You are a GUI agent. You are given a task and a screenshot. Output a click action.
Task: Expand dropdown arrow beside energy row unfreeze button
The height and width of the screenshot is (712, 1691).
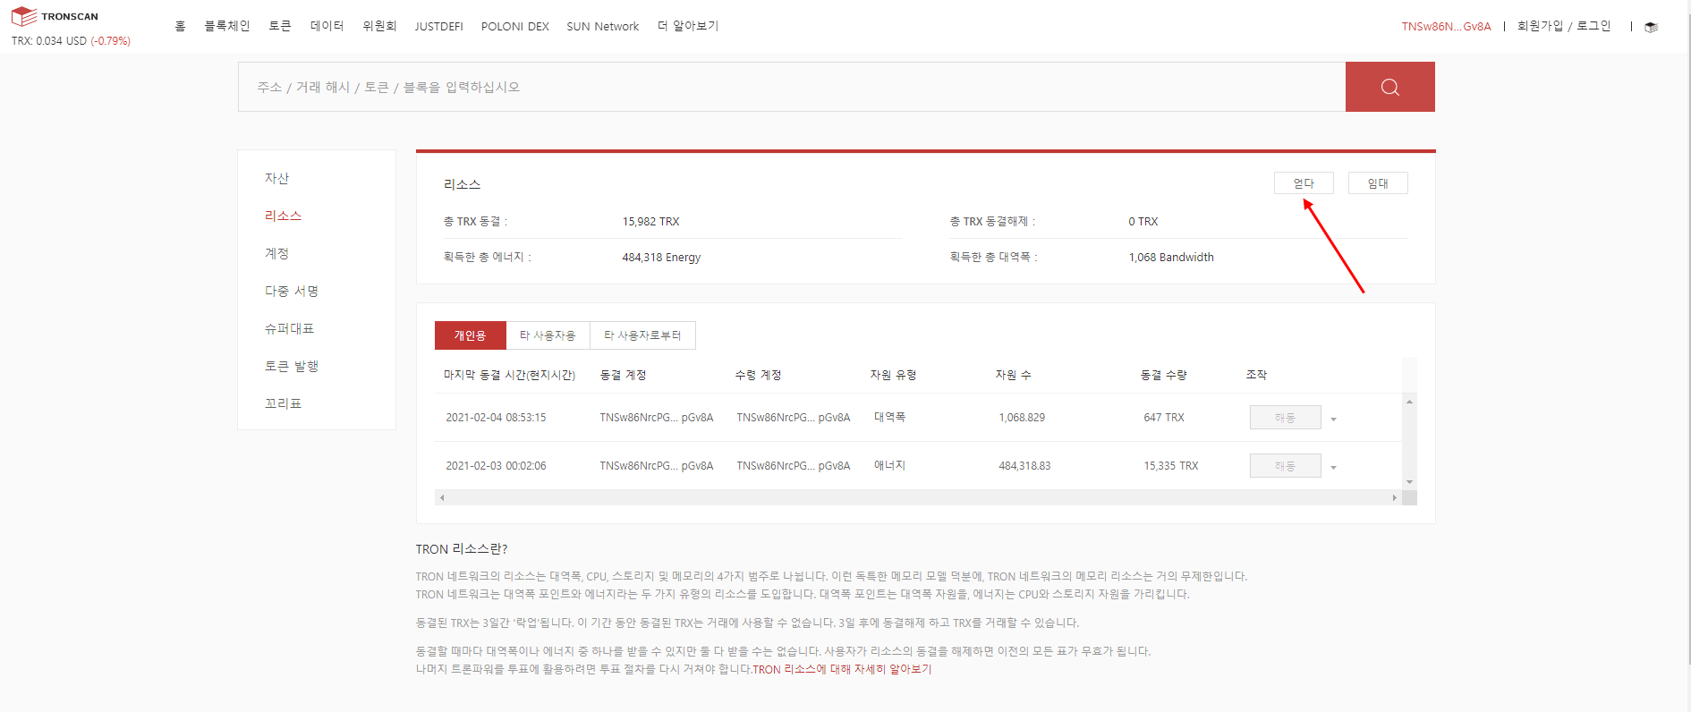[1333, 467]
